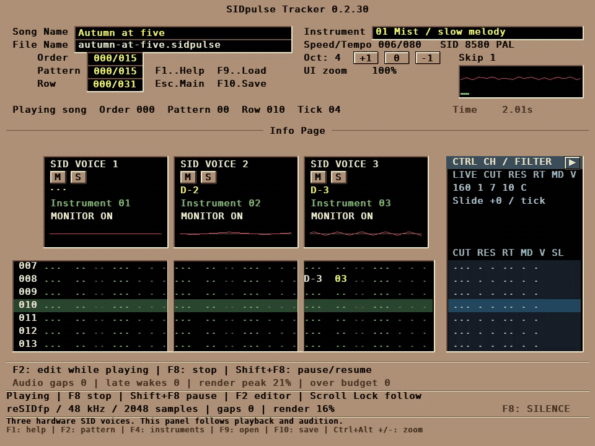The height and width of the screenshot is (446, 595).
Task: Select the Instrument field '01 Mist / slow melody'
Action: [x=478, y=32]
